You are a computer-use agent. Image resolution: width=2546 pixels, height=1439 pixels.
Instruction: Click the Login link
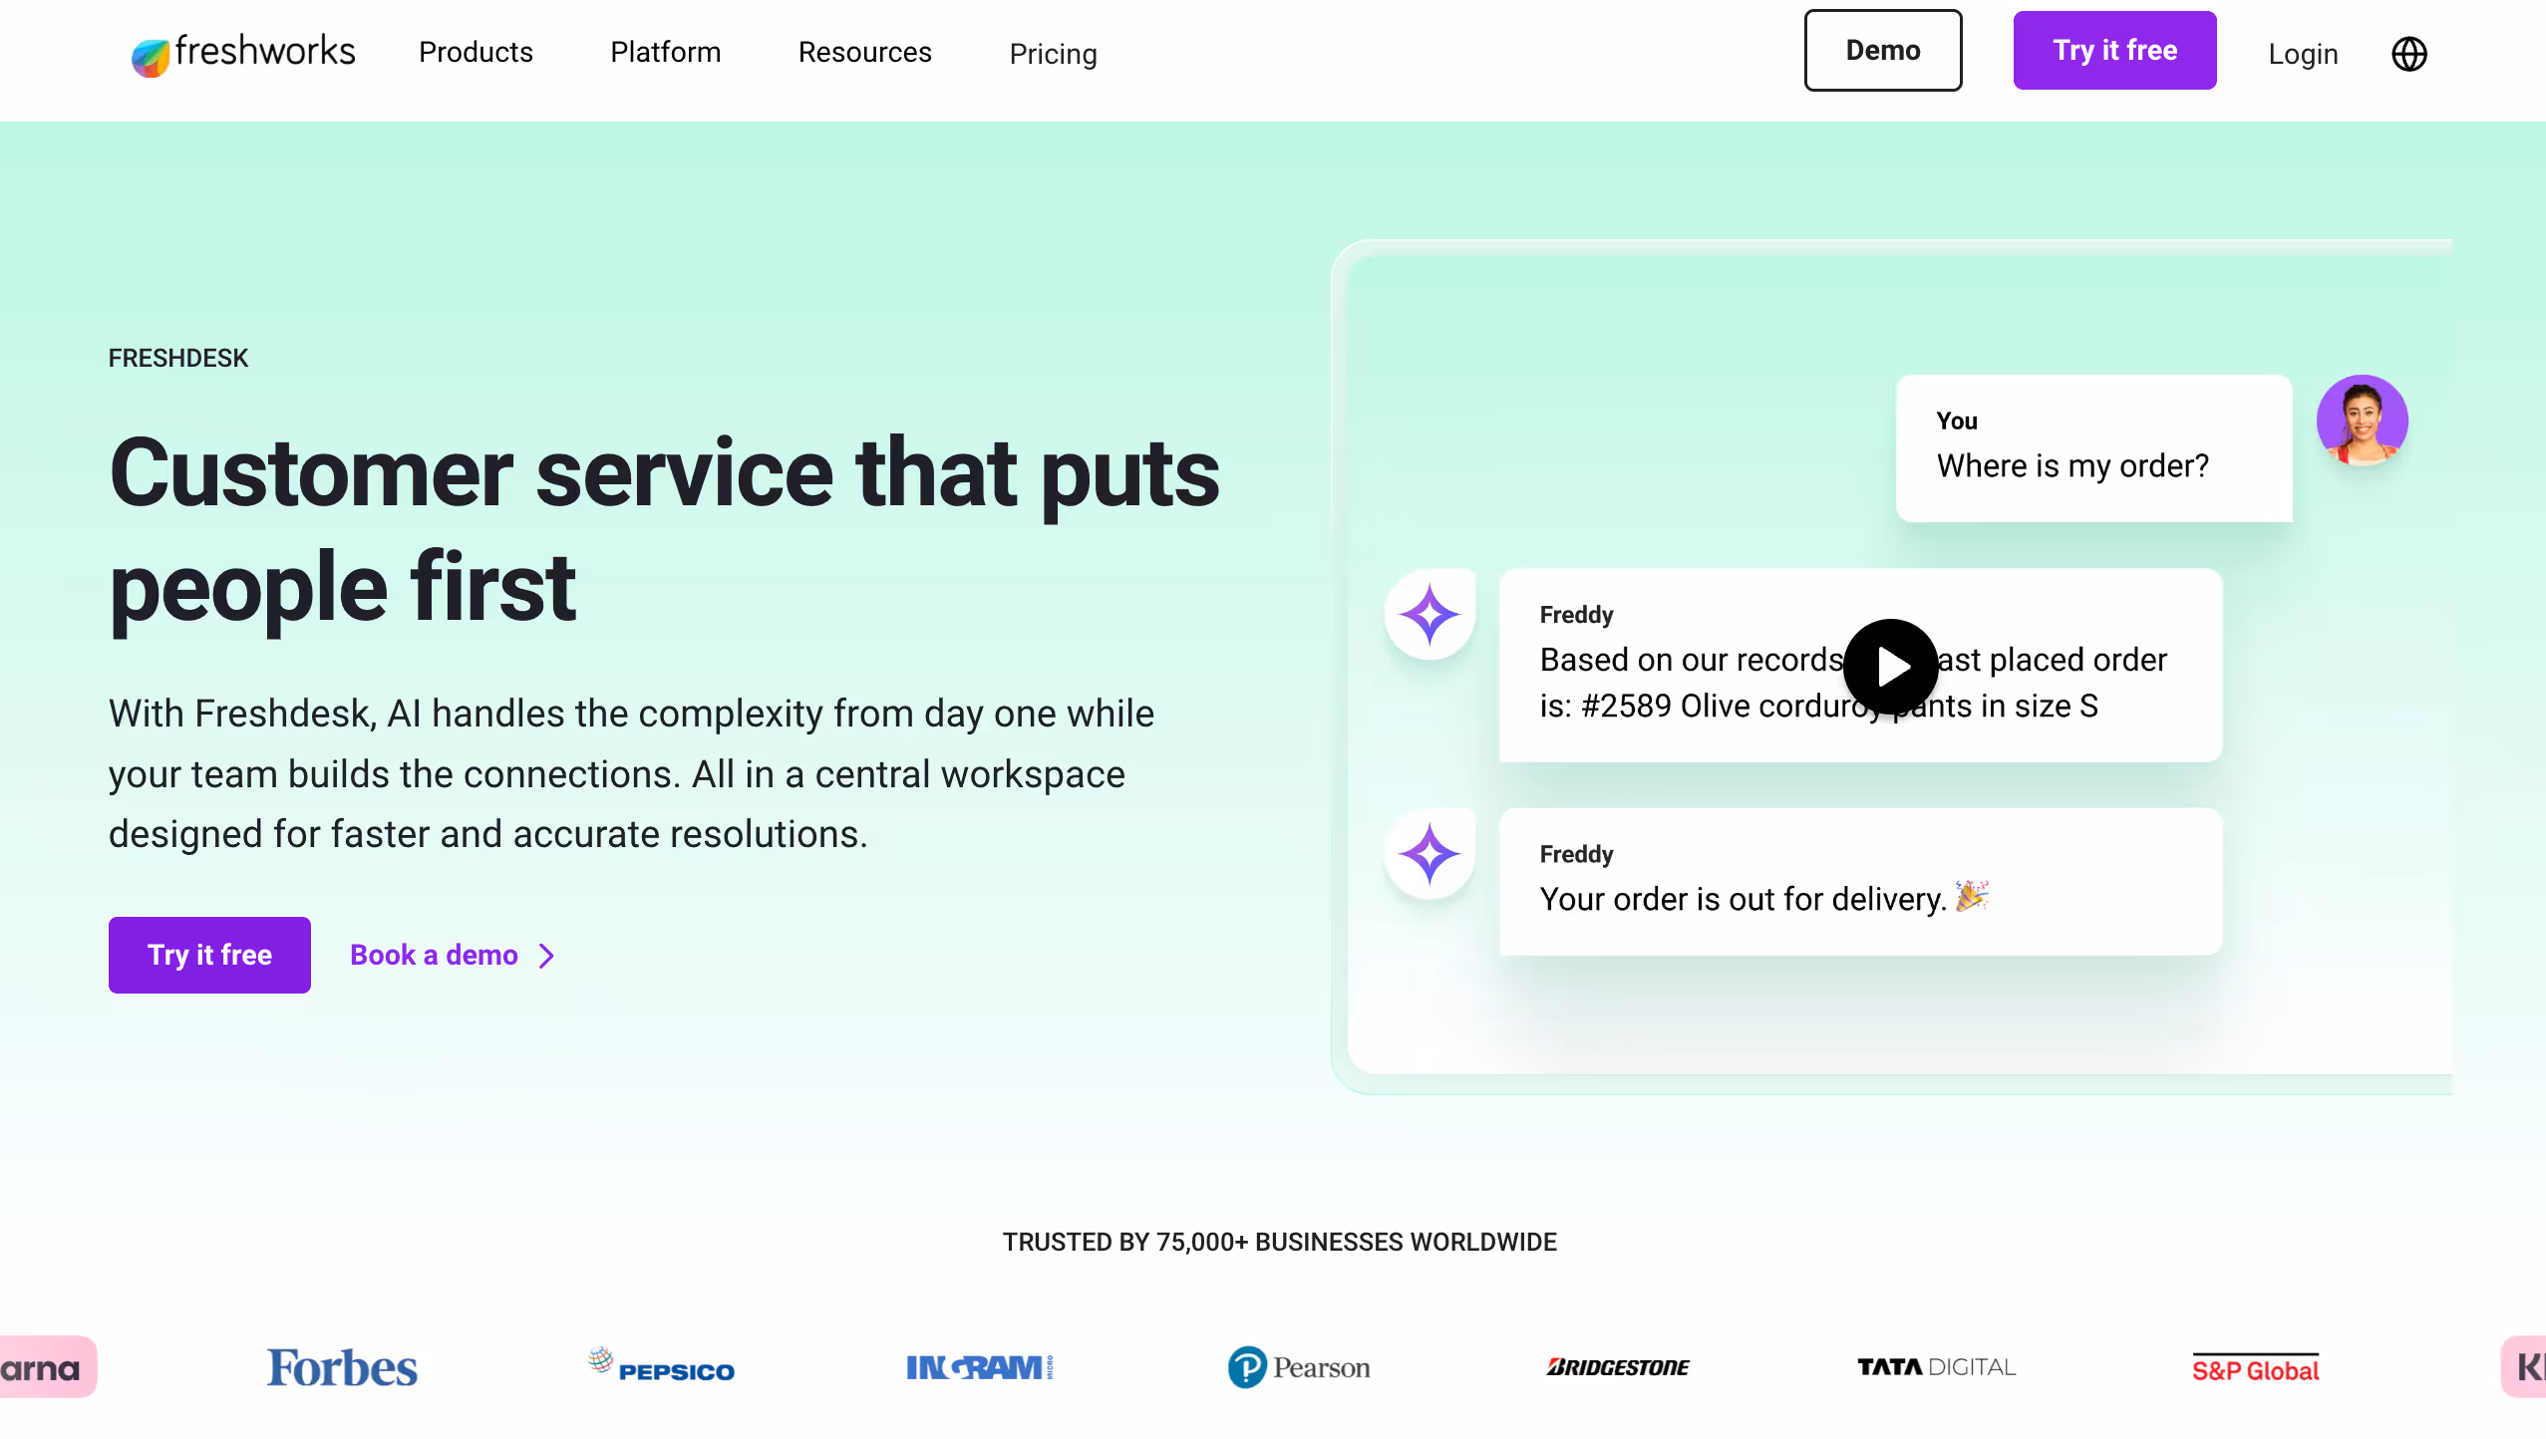[2302, 55]
